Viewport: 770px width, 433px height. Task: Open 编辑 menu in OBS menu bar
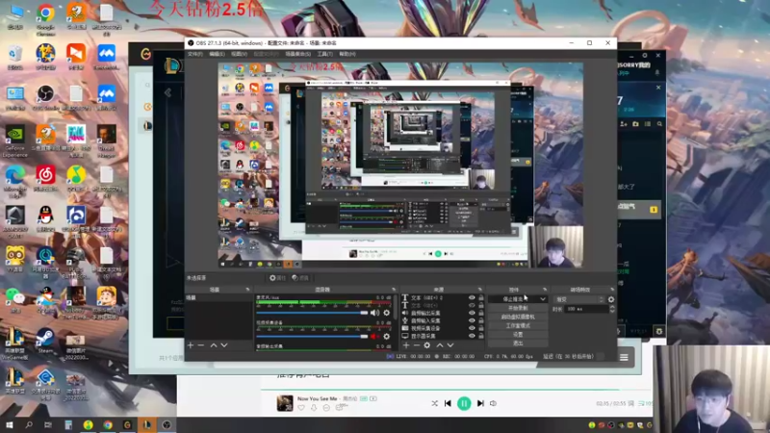[x=217, y=54]
